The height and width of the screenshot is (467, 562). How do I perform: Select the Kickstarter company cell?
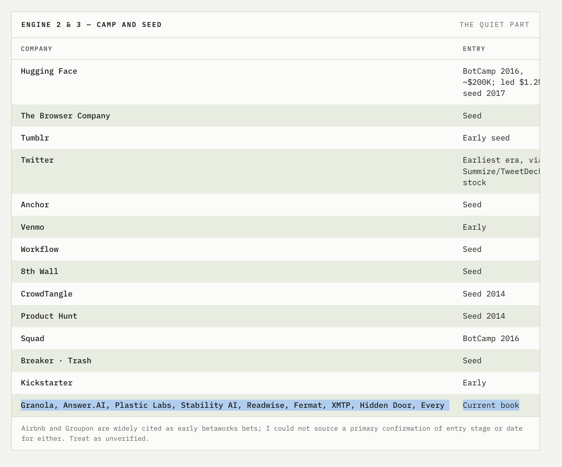coord(47,383)
